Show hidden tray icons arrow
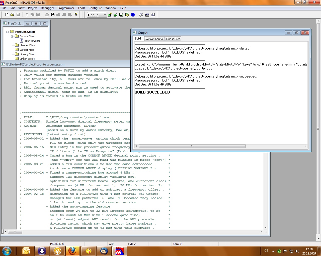This screenshot has width=321, height=256. point(273,251)
